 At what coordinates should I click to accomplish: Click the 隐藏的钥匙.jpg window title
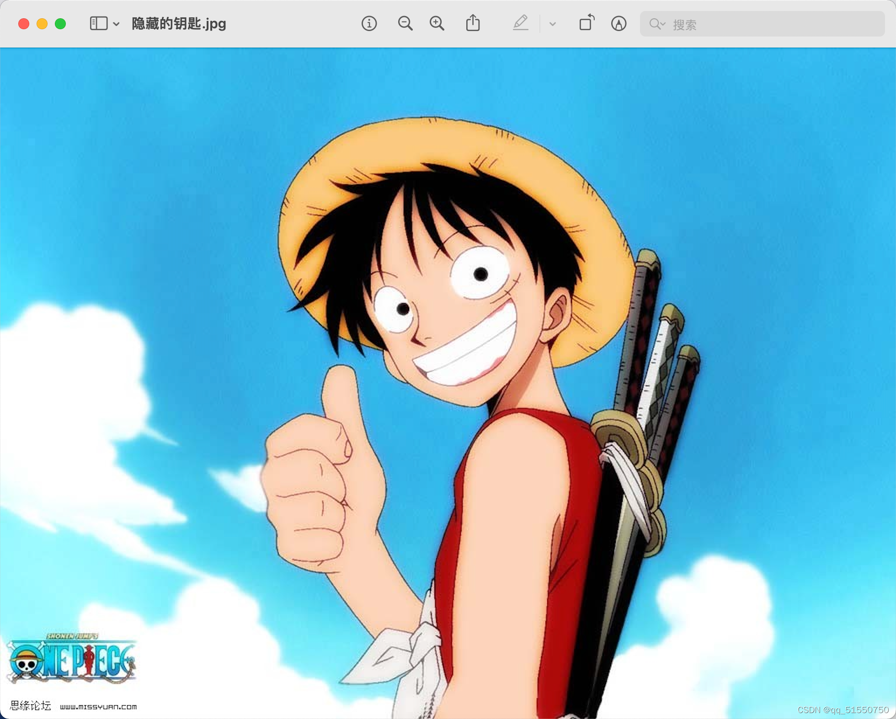(179, 23)
